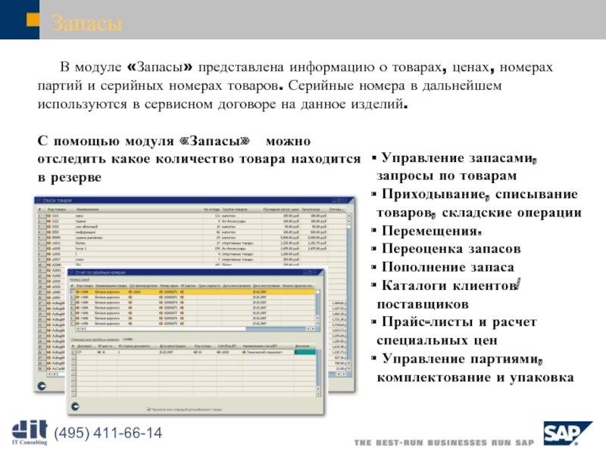Click the На складе column header
This screenshot has height=454, width=606.
[x=212, y=210]
